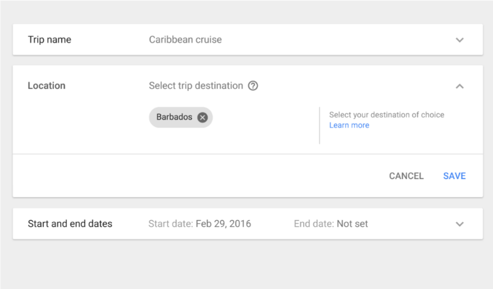
Task: Select the Not set end date value
Action: [352, 224]
